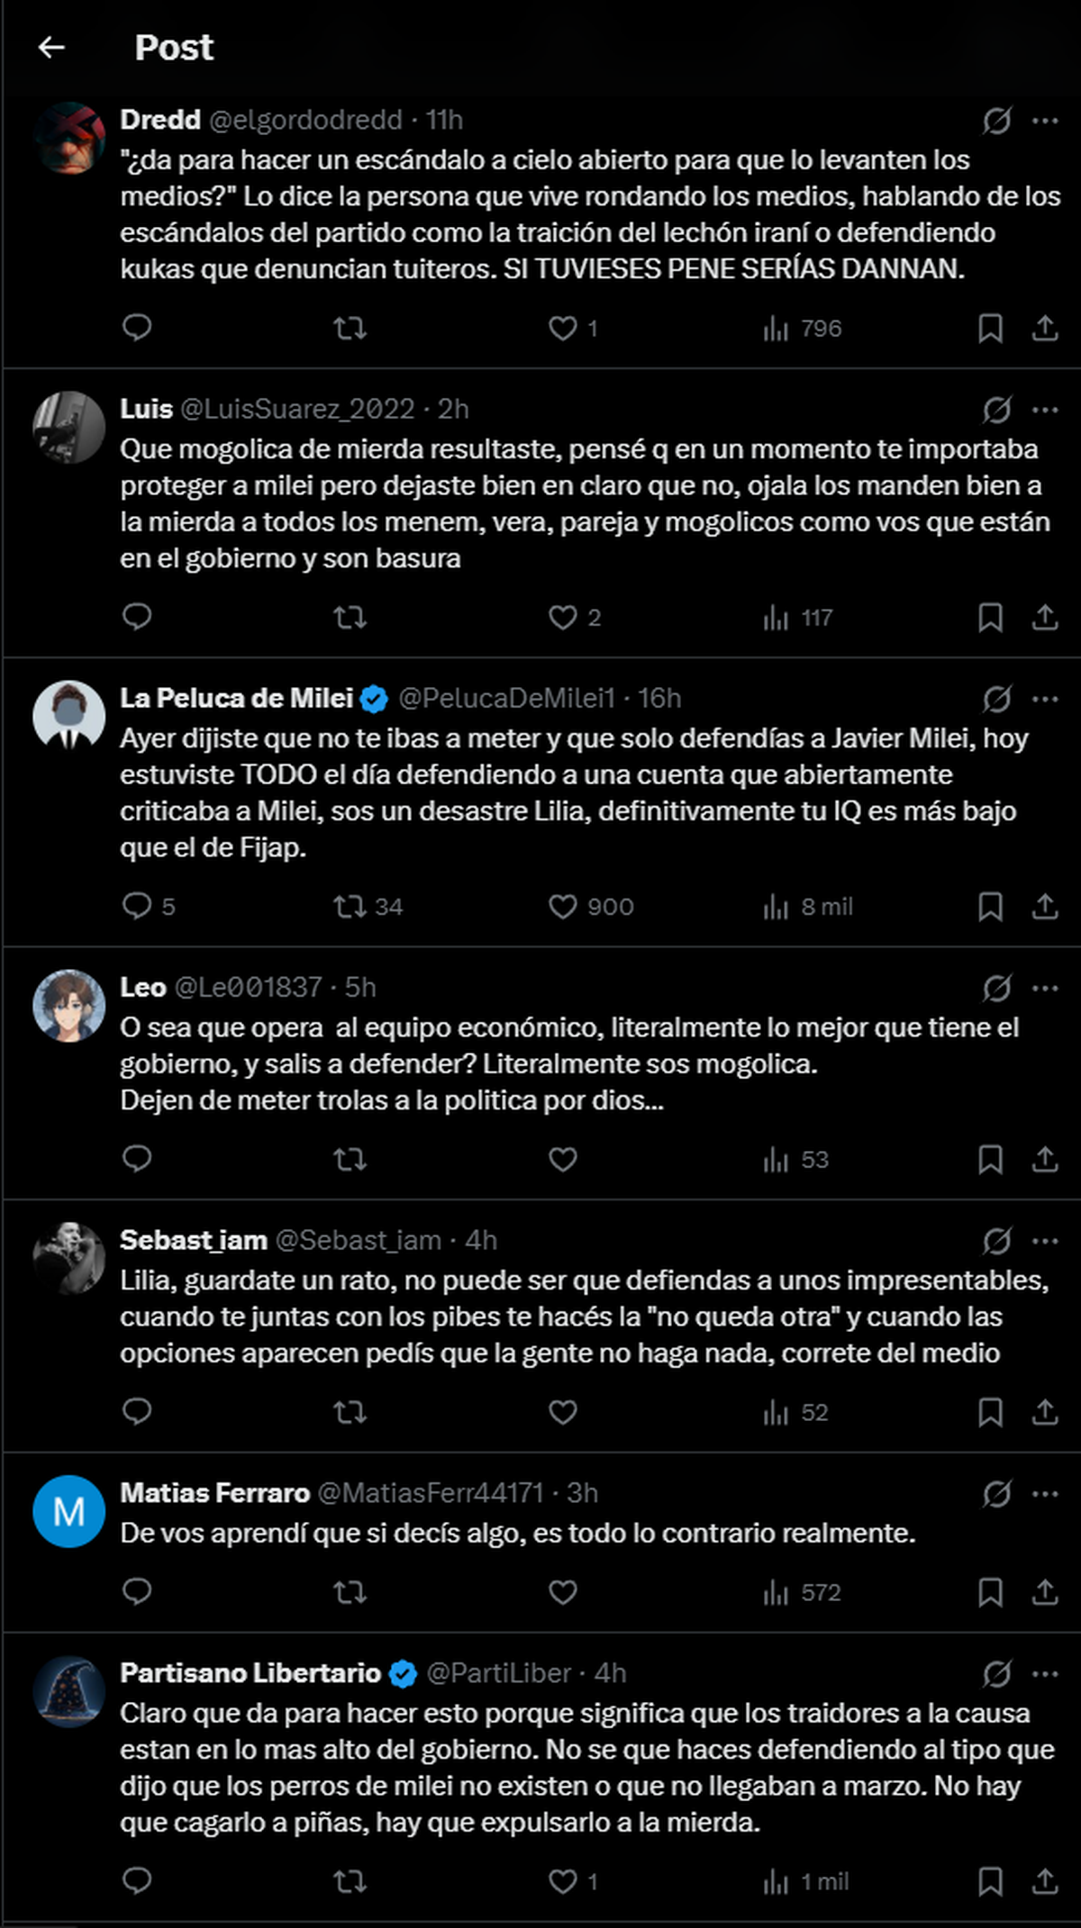Visit the La Peluca de Milei profile name
The width and height of the screenshot is (1081, 1928).
tap(236, 698)
